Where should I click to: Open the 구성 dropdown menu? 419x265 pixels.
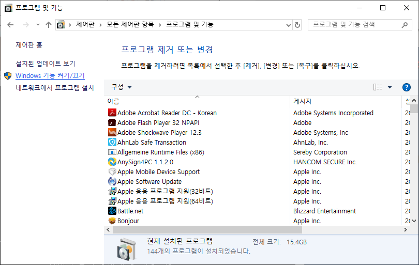click(x=122, y=87)
